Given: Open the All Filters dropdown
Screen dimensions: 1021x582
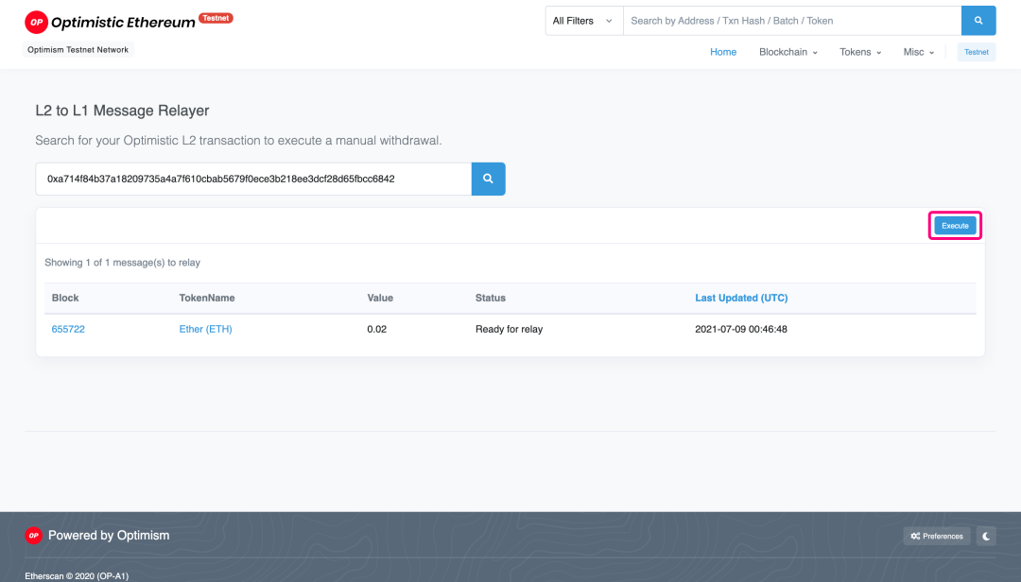Looking at the screenshot, I should (583, 21).
